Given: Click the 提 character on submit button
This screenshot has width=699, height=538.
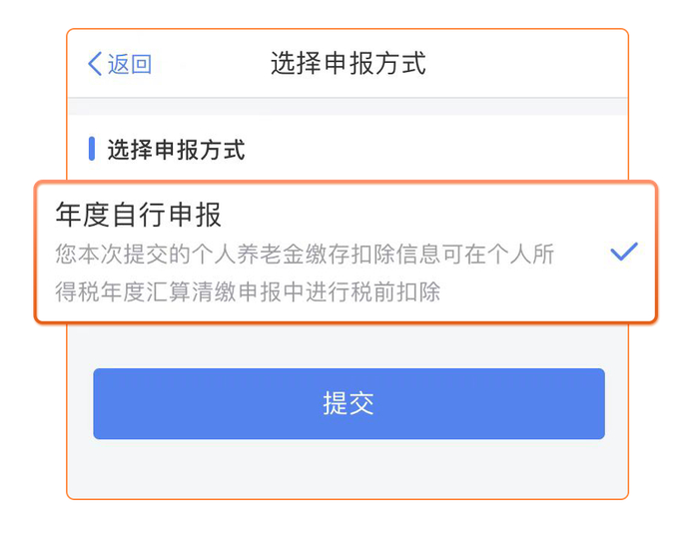Looking at the screenshot, I should click(x=335, y=403).
